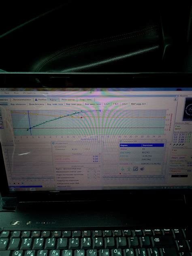Viewport: 192px width, 256px height.
Task: Click the gauge thumbnail in the Monitor panel
Action: [188, 109]
